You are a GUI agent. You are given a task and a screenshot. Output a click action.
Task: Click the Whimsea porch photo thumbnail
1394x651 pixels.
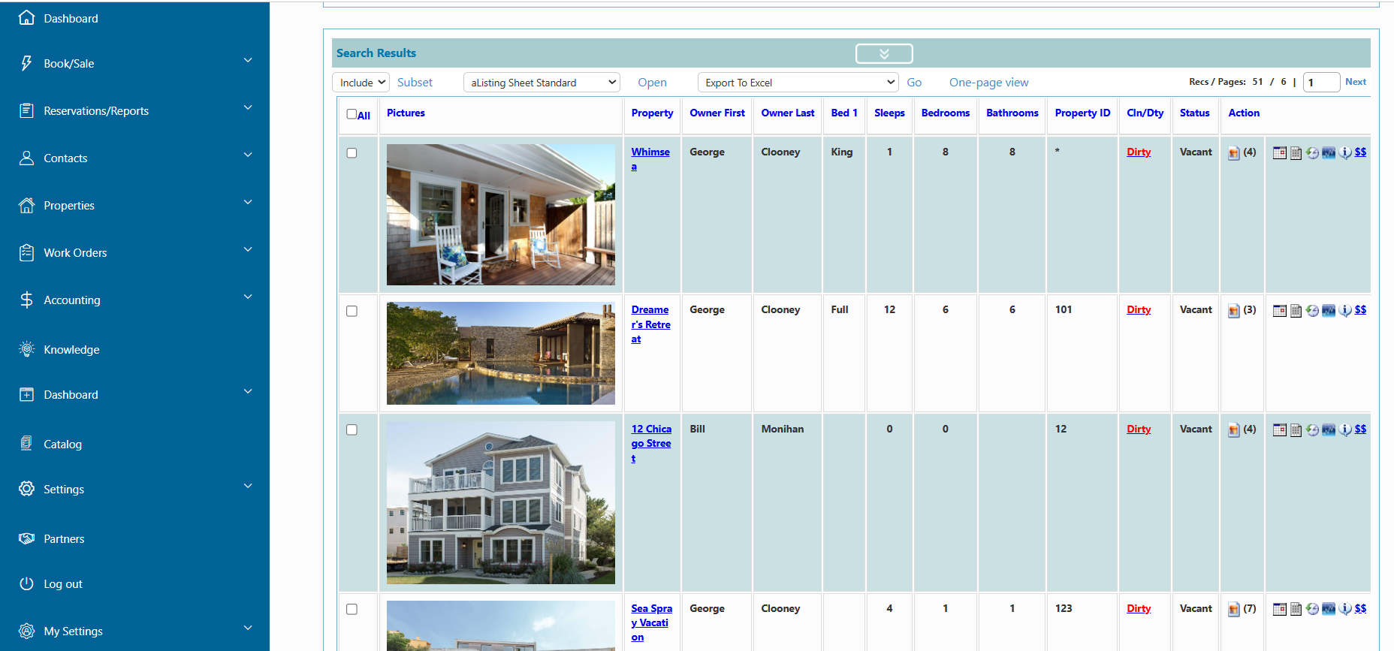[500, 215]
